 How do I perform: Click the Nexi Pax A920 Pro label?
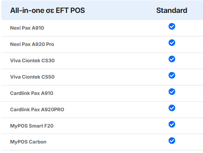(x=32, y=44)
